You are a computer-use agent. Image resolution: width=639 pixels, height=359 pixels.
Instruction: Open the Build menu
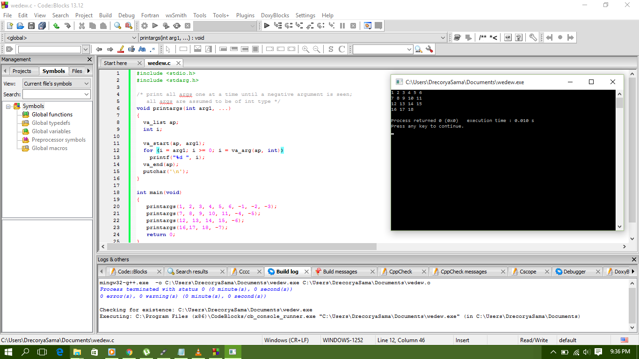click(105, 15)
